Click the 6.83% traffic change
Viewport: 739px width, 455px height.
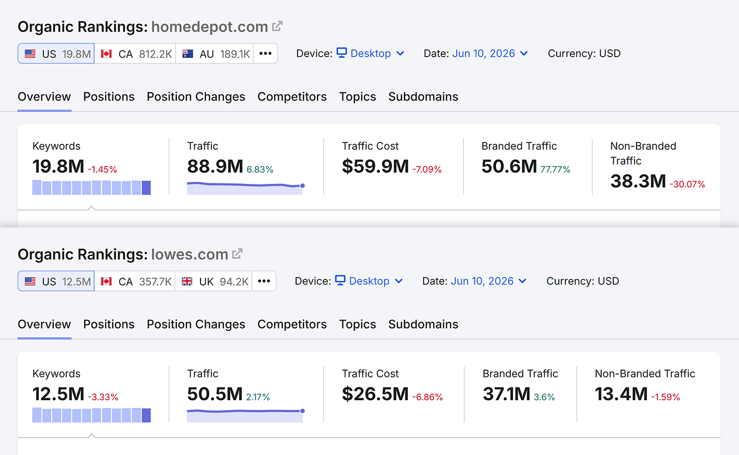pyautogui.click(x=260, y=170)
